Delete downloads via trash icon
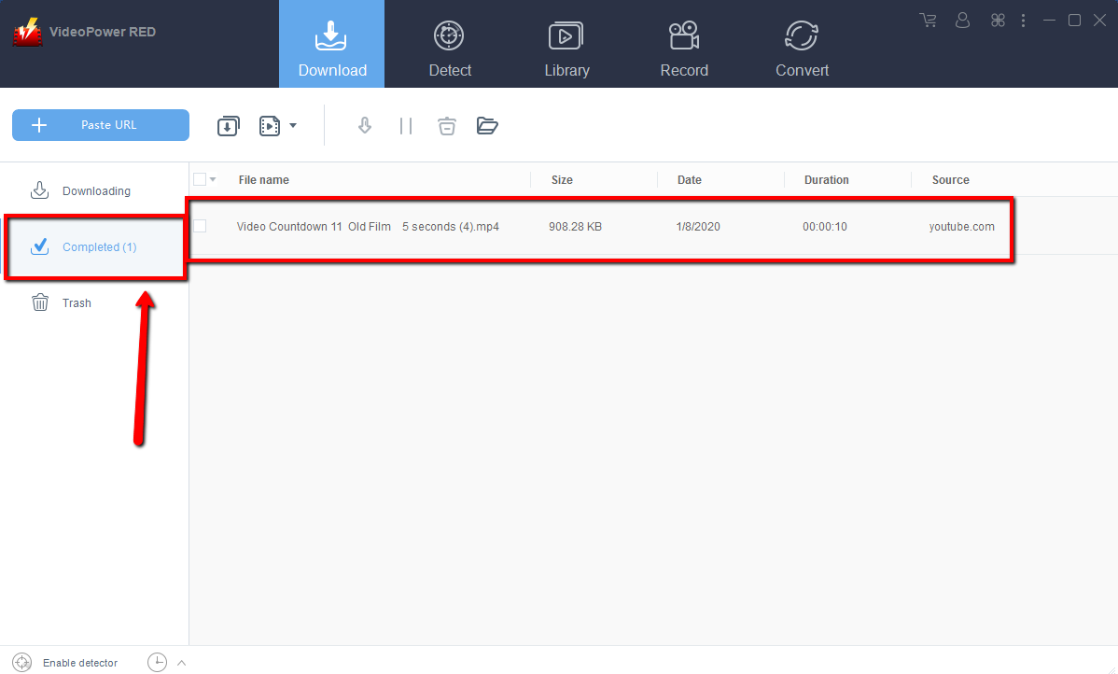The width and height of the screenshot is (1118, 674). (446, 125)
